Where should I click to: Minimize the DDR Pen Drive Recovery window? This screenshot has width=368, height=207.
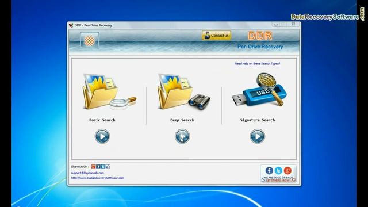[x=276, y=24]
